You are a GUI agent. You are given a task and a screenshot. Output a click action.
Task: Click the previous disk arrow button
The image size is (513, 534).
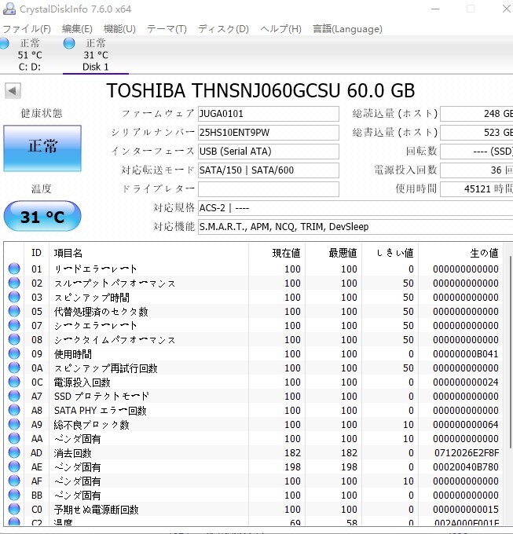pos(13,91)
